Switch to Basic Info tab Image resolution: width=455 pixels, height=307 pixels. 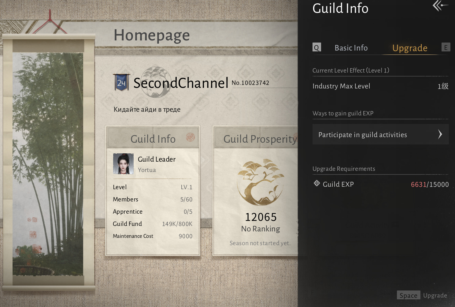(351, 48)
